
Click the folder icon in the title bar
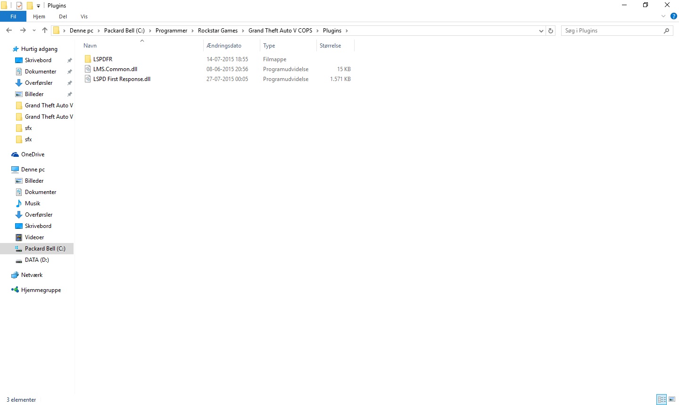pyautogui.click(x=4, y=6)
